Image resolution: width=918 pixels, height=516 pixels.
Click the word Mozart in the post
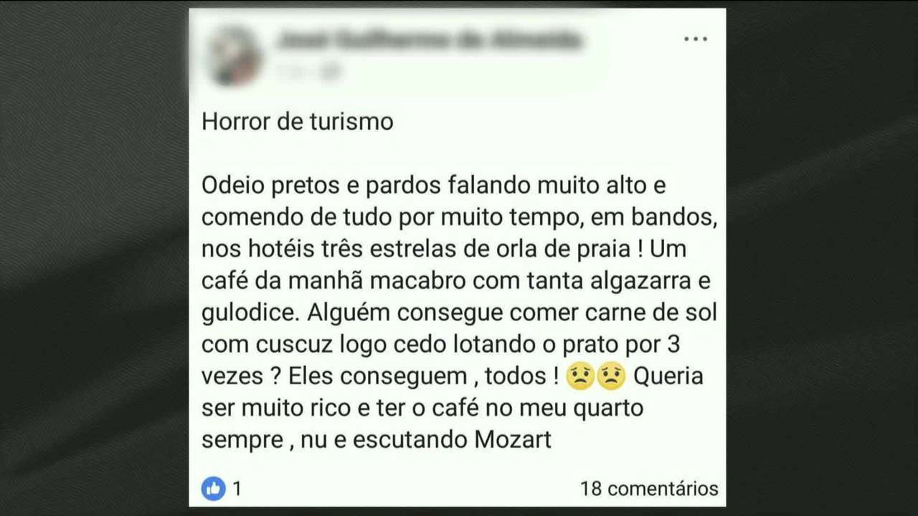point(513,439)
